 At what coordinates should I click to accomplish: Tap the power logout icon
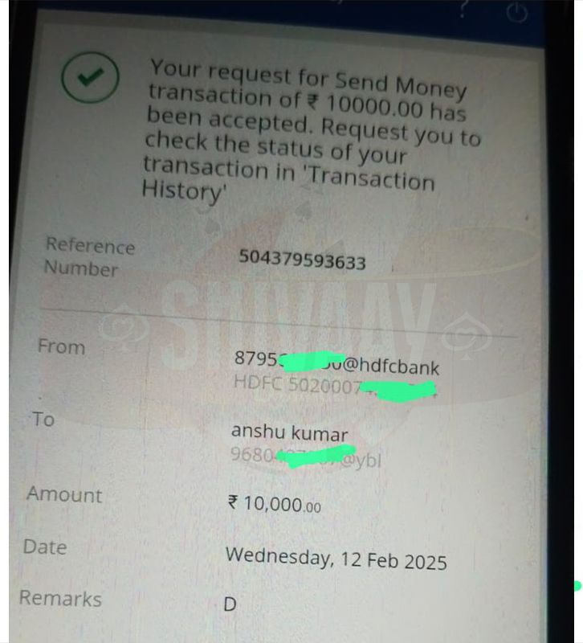click(x=516, y=12)
